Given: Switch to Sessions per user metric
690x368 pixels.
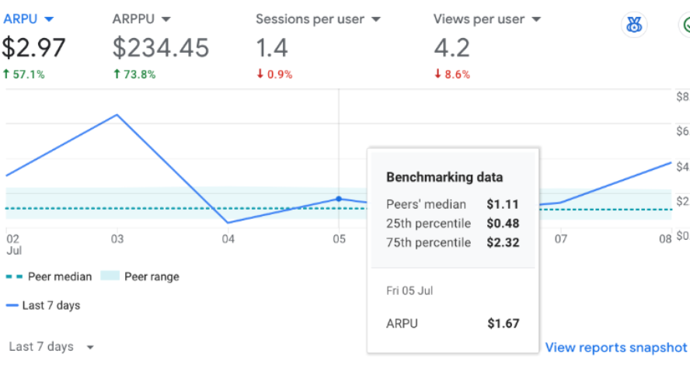Looking at the screenshot, I should click(x=318, y=46).
